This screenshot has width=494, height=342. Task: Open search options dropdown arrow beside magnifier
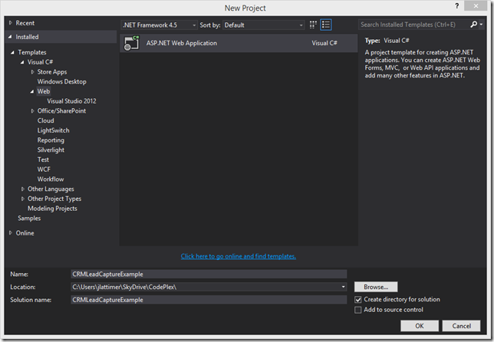[481, 25]
